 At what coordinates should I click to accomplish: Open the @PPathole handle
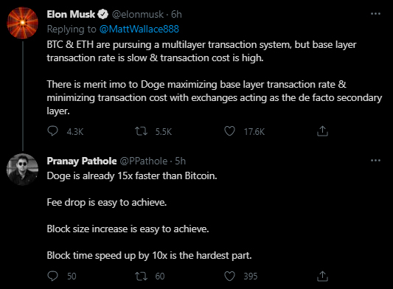click(x=144, y=161)
